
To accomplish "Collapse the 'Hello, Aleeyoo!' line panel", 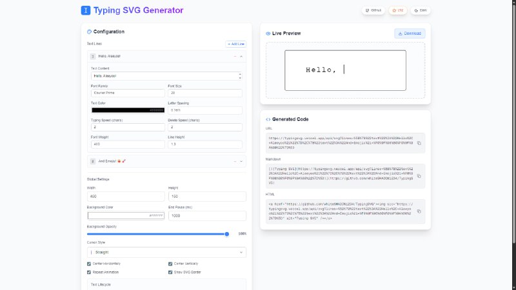I will pyautogui.click(x=241, y=57).
